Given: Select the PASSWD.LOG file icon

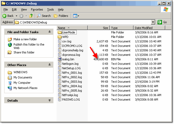Looking at the screenshot, I should point(59,100).
